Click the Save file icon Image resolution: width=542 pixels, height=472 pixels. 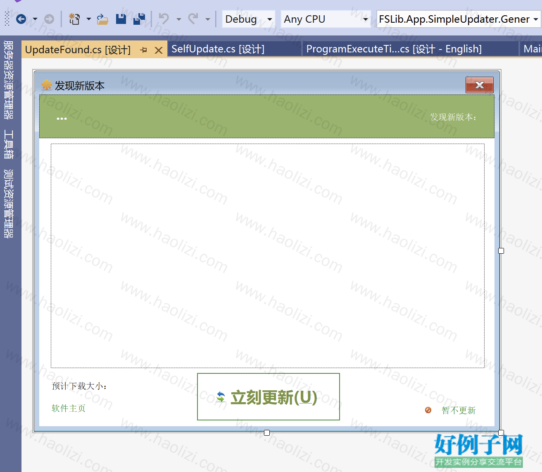pos(121,19)
